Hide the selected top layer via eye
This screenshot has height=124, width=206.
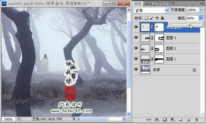pos(136,27)
